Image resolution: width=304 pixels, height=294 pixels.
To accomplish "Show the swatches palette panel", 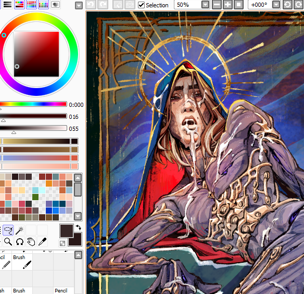I will (43, 5).
